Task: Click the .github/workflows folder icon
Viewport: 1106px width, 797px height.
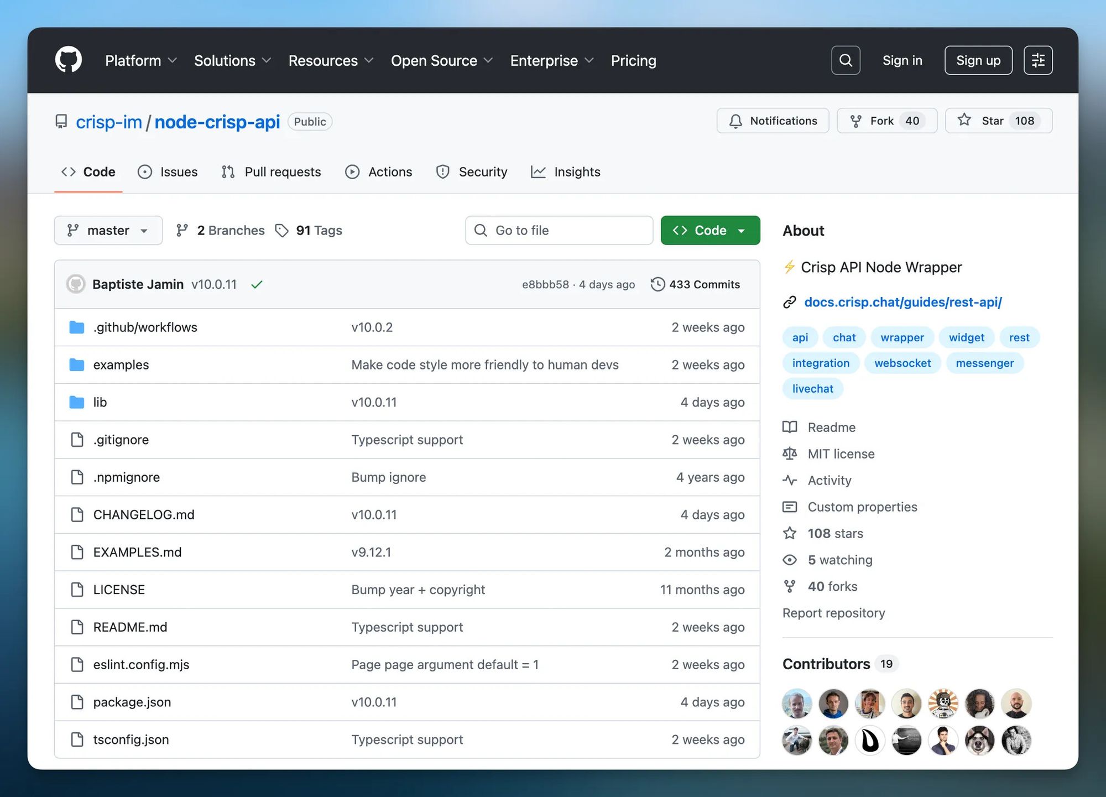Action: pos(77,327)
